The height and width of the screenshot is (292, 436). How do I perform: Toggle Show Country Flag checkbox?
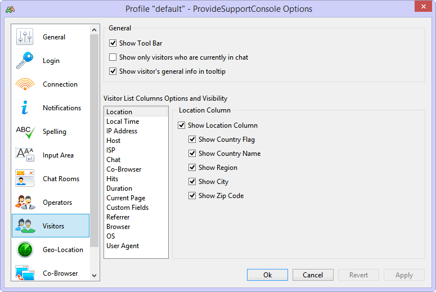(x=192, y=140)
